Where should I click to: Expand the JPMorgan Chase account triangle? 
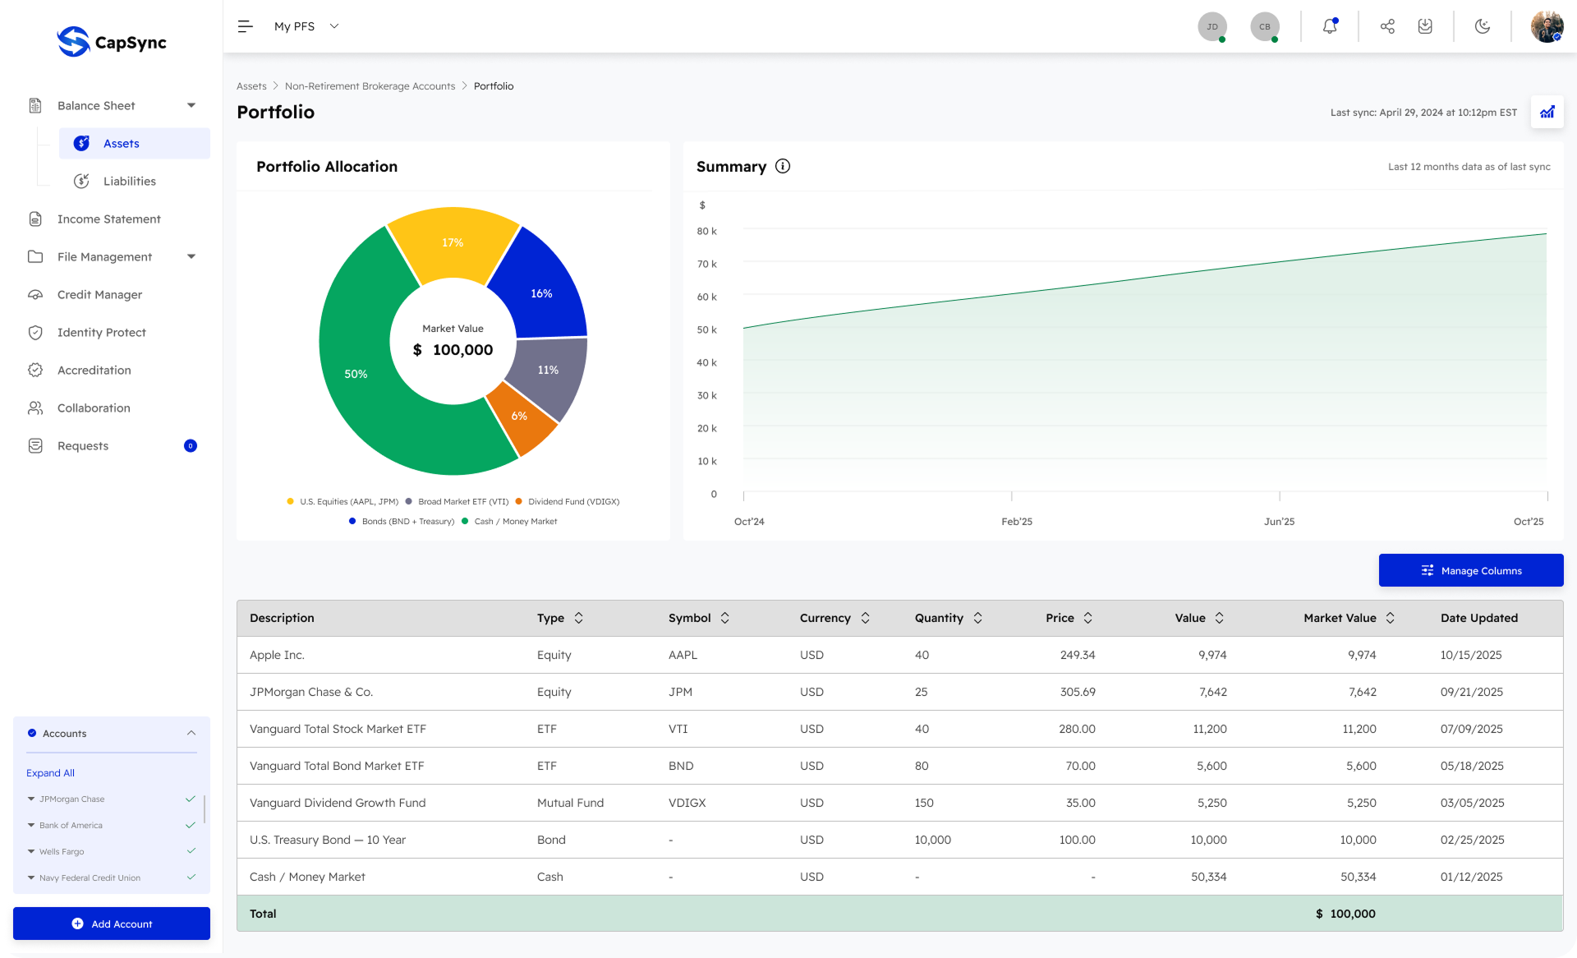pos(31,799)
